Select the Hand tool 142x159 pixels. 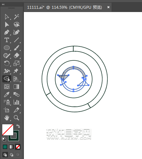click(x=7, y=118)
